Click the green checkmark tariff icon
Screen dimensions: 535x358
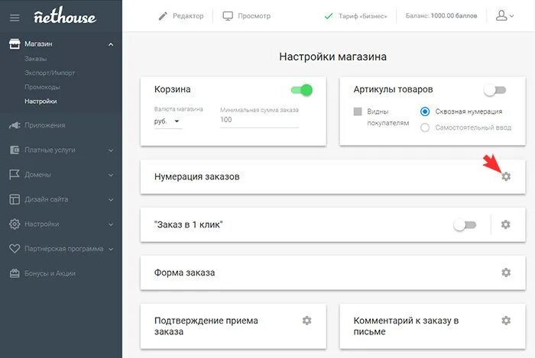329,16
